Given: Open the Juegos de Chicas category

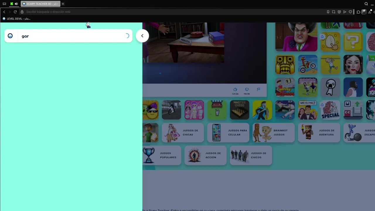Looking at the screenshot, I should (183, 132).
